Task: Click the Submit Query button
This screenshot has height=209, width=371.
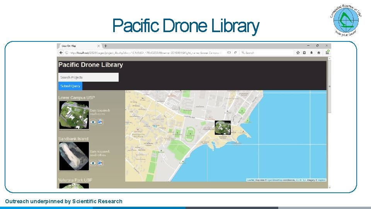Action: pyautogui.click(x=70, y=86)
